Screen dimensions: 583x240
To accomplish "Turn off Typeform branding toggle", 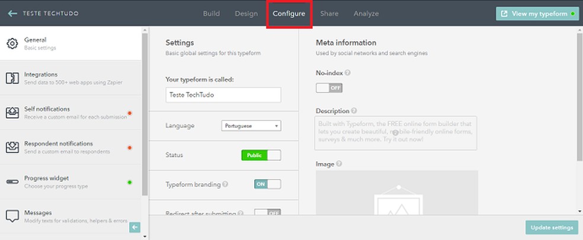I will coord(267,184).
